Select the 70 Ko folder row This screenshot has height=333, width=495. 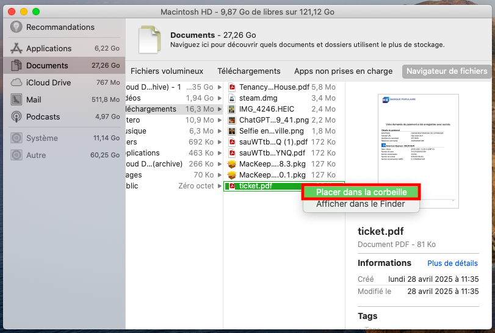(x=174, y=175)
